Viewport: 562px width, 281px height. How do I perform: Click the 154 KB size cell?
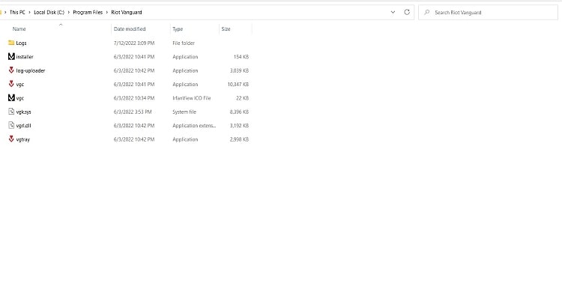click(241, 57)
